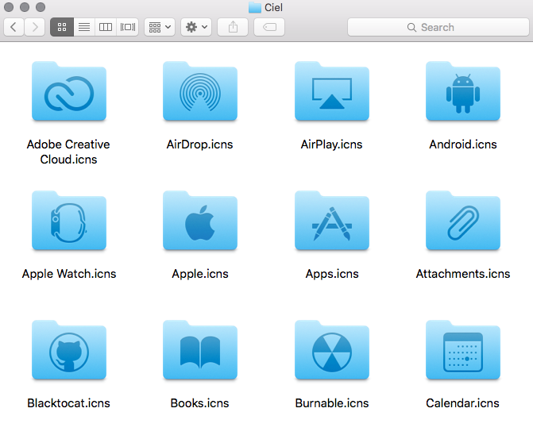Select the Apple Watch folder icon
The height and width of the screenshot is (439, 533).
point(69,221)
